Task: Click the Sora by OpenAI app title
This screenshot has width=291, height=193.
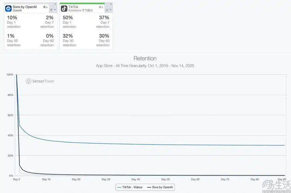Action: coord(25,7)
